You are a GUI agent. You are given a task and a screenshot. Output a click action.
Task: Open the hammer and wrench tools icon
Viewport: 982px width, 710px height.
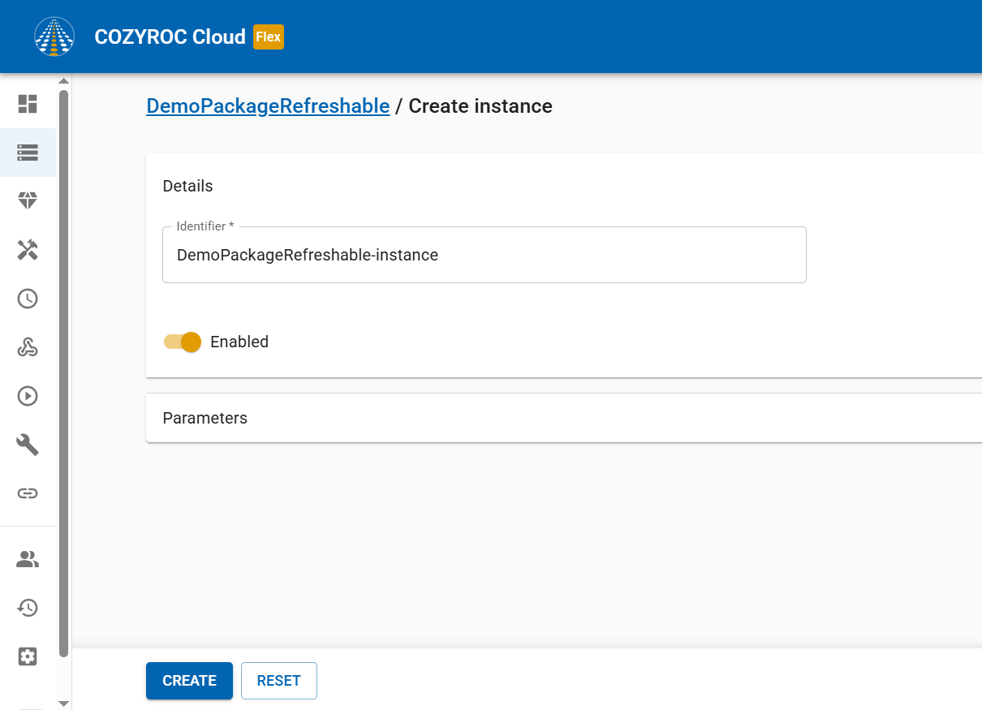click(x=28, y=250)
